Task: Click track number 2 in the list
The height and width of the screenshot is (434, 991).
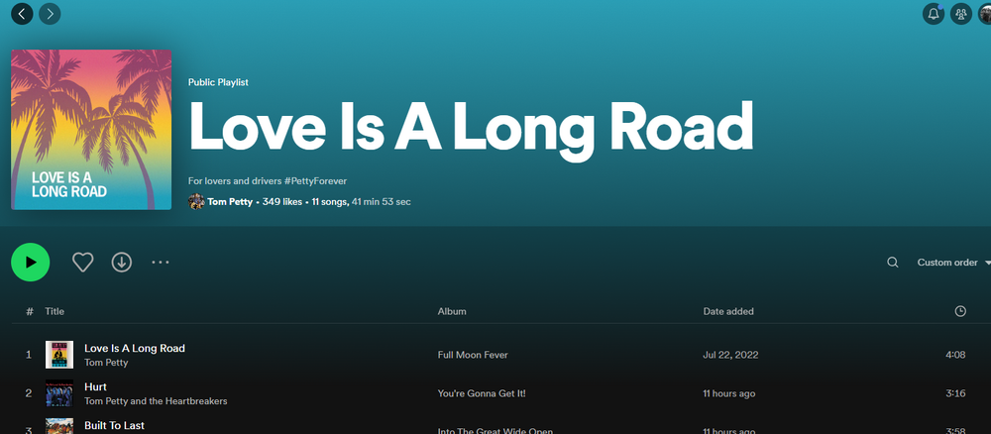Action: click(29, 393)
